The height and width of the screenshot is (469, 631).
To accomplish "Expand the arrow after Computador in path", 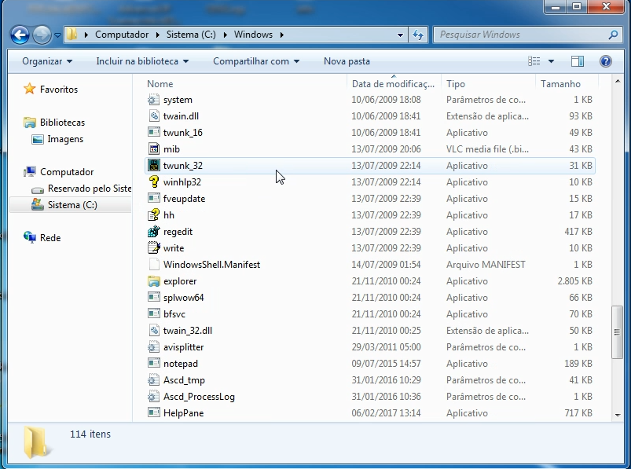I will [157, 35].
